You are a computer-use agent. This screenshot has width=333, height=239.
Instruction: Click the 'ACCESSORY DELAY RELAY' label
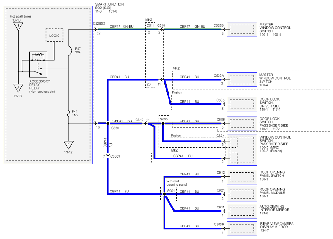pyautogui.click(x=40, y=85)
